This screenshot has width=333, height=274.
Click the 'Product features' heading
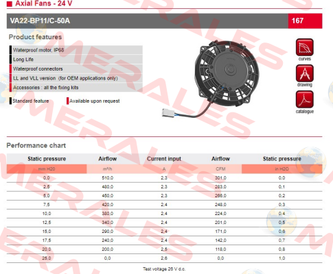click(35, 37)
